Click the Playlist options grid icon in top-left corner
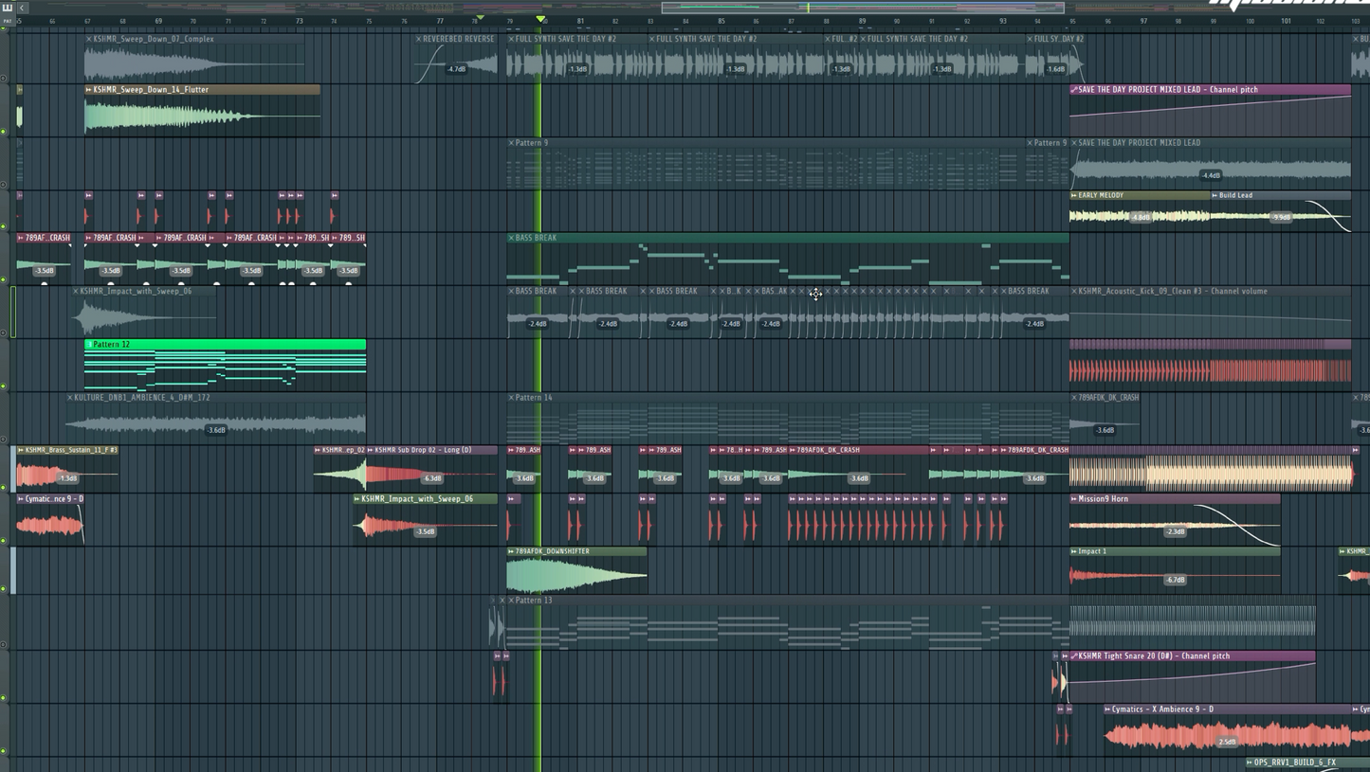Image resolution: width=1370 pixels, height=772 pixels. click(8, 7)
